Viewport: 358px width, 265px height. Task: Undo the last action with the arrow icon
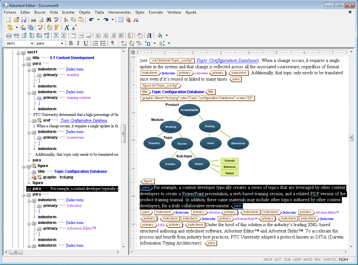pyautogui.click(x=92, y=20)
